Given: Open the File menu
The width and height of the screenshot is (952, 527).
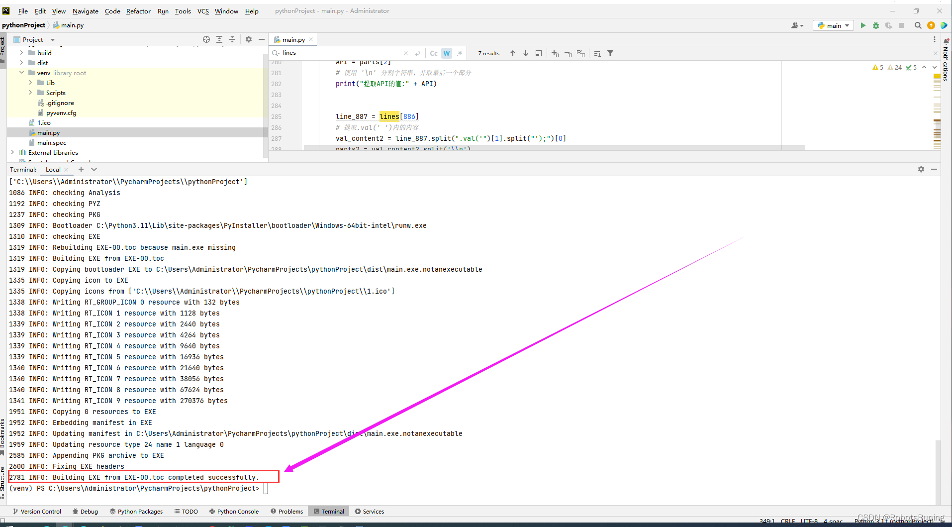Looking at the screenshot, I should (23, 11).
